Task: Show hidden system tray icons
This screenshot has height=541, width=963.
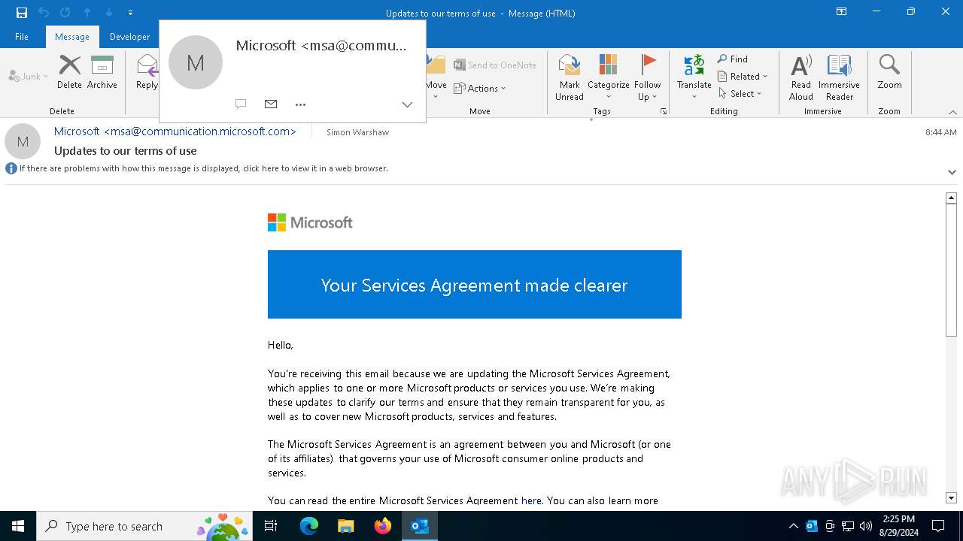Action: 793,526
